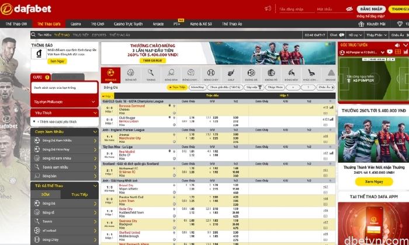Image resolution: width=409 pixels, height=245 pixels.
Task: Click the search magnifier icon
Action: [33, 34]
